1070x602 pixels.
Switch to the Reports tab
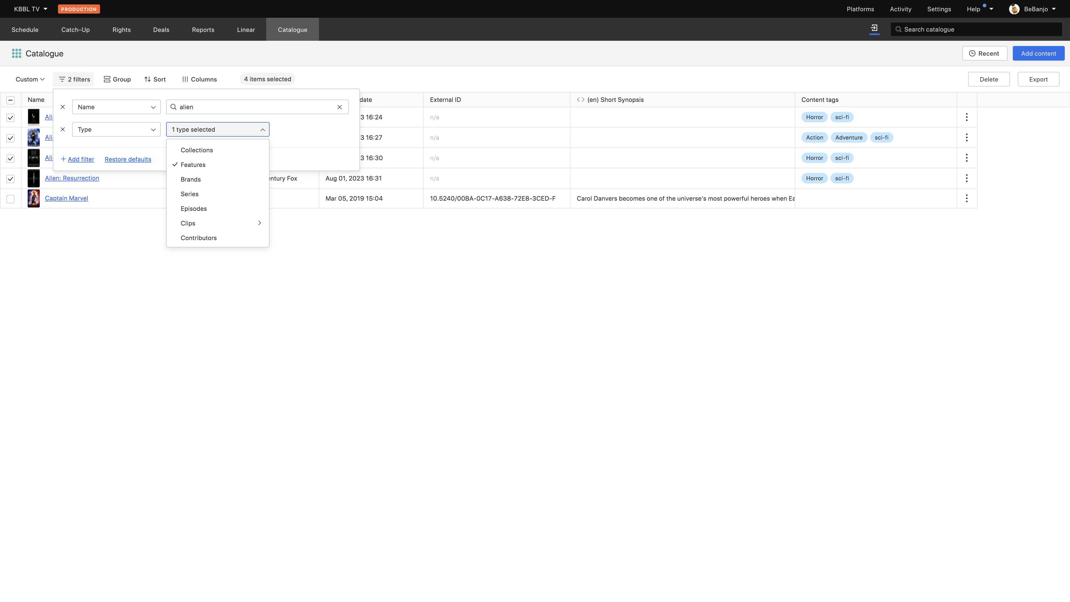click(x=203, y=30)
